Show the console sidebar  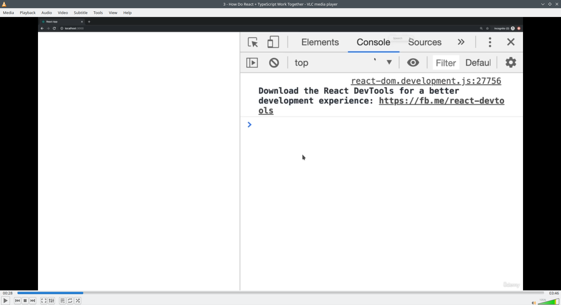click(252, 63)
